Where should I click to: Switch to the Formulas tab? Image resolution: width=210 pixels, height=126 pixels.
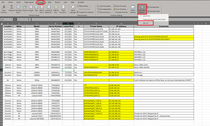(x=41, y=2)
